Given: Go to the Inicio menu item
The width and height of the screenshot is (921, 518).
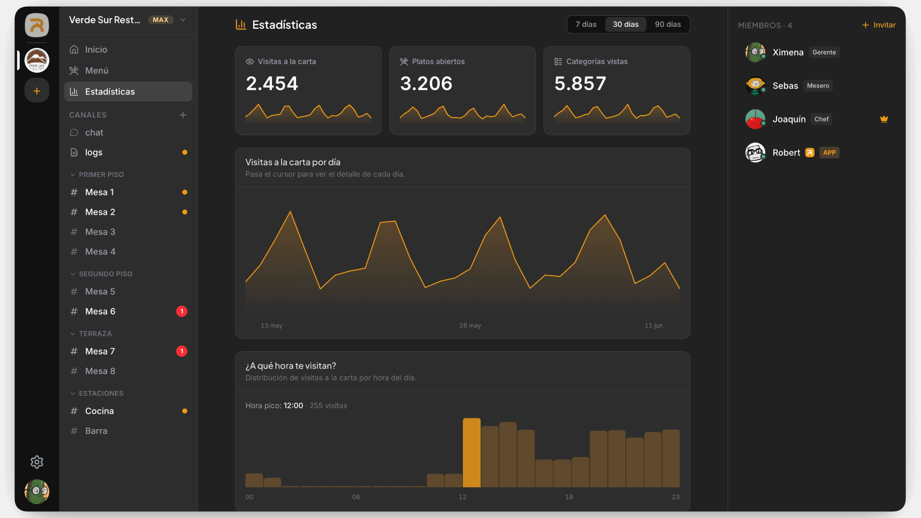Looking at the screenshot, I should click(128, 49).
